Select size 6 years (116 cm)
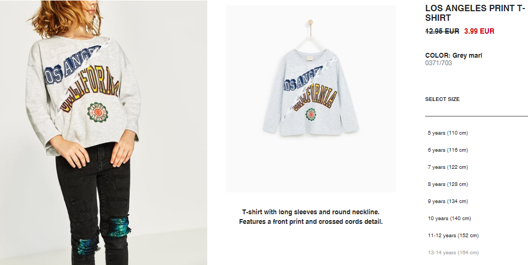The height and width of the screenshot is (265, 528). (448, 150)
